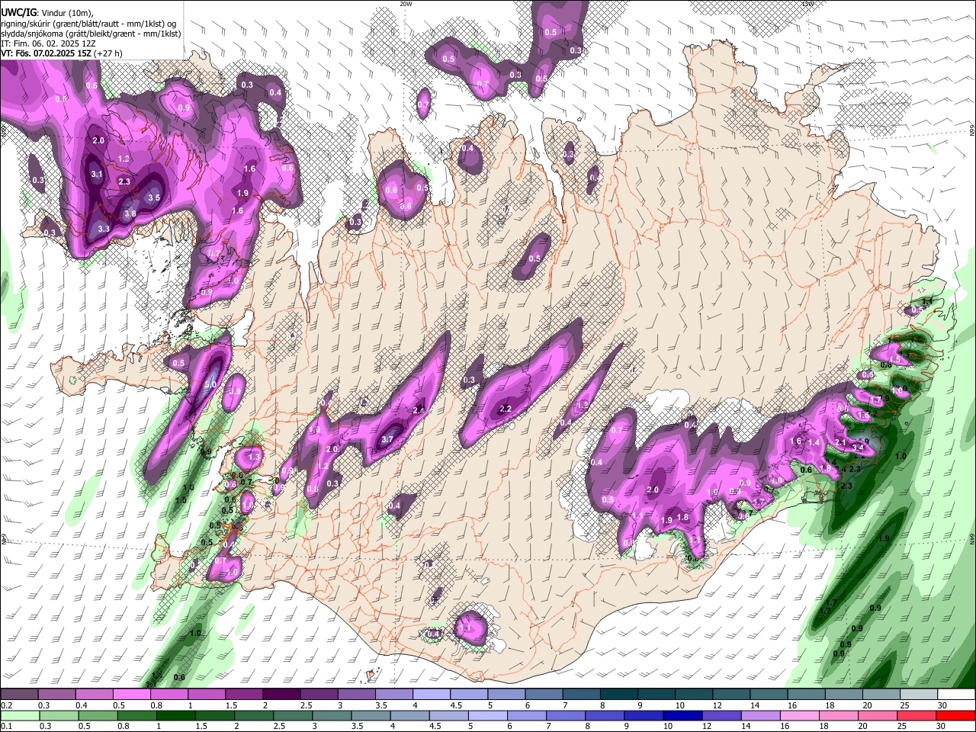Click the 'IT: Fim. 06. 02. 2025 12Z' line
The width and height of the screenshot is (976, 732).
coord(49,43)
